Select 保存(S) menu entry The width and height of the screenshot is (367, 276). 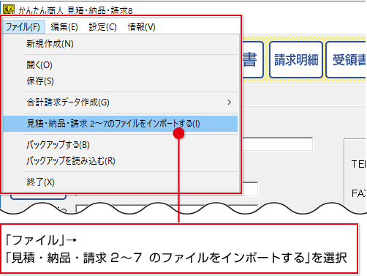pos(121,81)
